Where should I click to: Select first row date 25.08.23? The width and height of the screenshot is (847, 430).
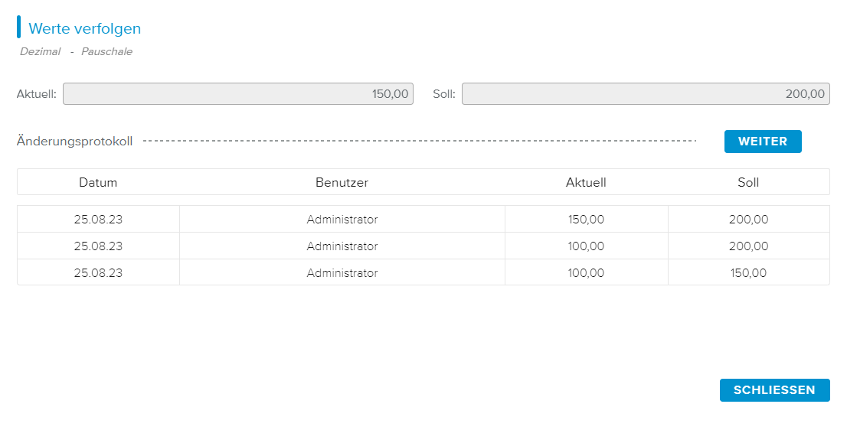point(98,220)
